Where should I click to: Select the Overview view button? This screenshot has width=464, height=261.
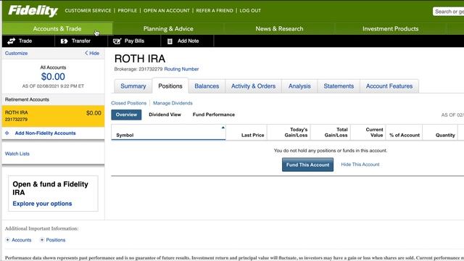coord(126,115)
